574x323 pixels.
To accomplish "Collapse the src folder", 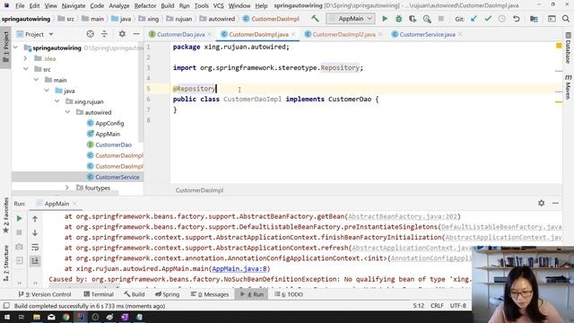I will [25, 69].
